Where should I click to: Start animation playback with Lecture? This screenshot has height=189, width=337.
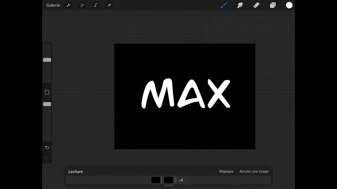point(76,172)
